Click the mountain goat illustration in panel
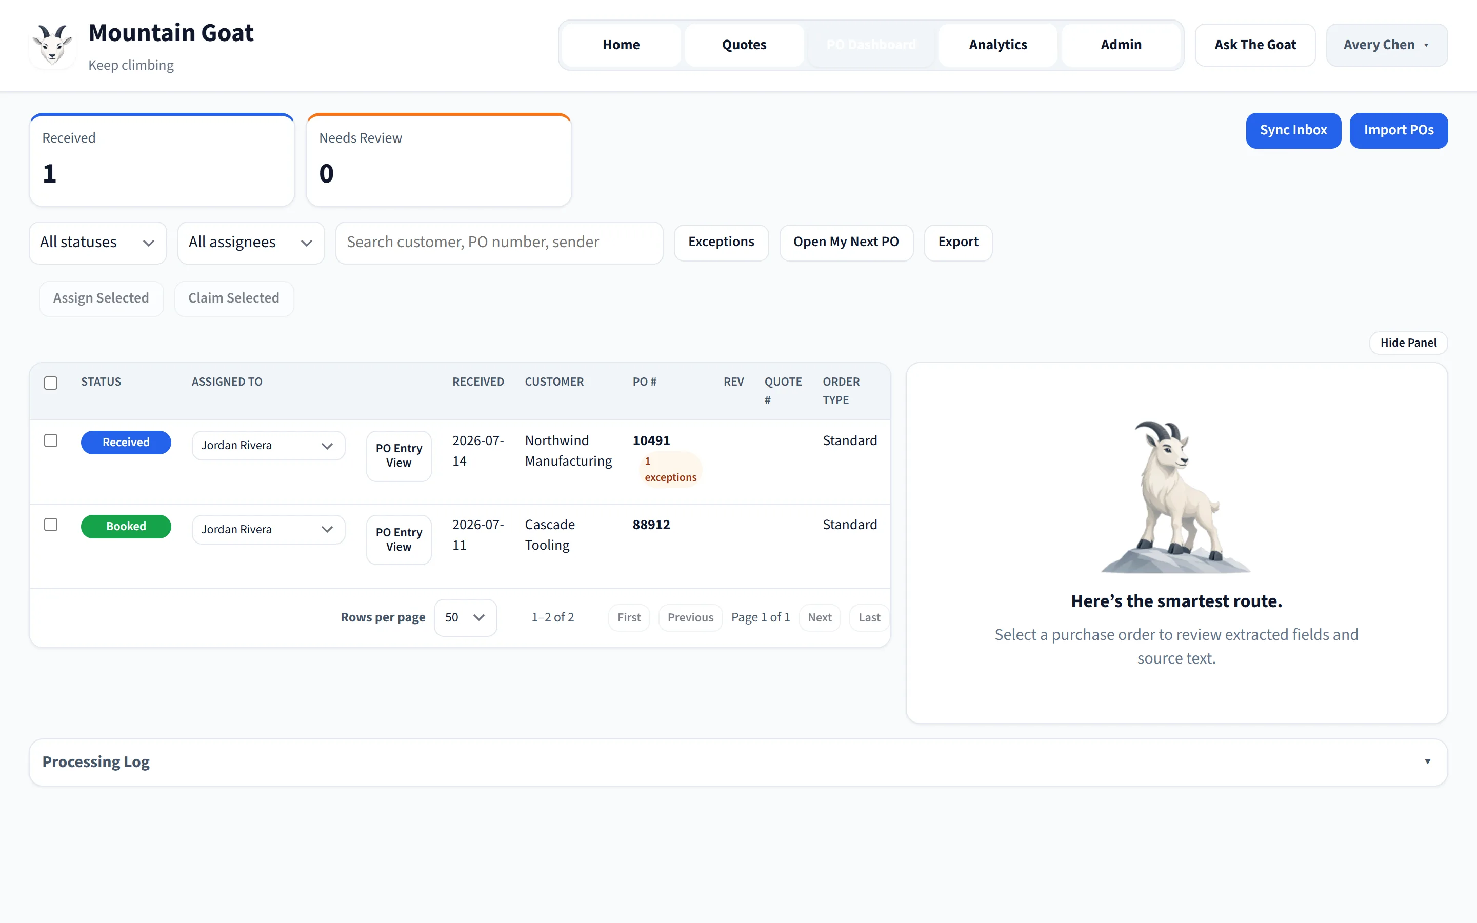This screenshot has width=1477, height=923. tap(1176, 496)
